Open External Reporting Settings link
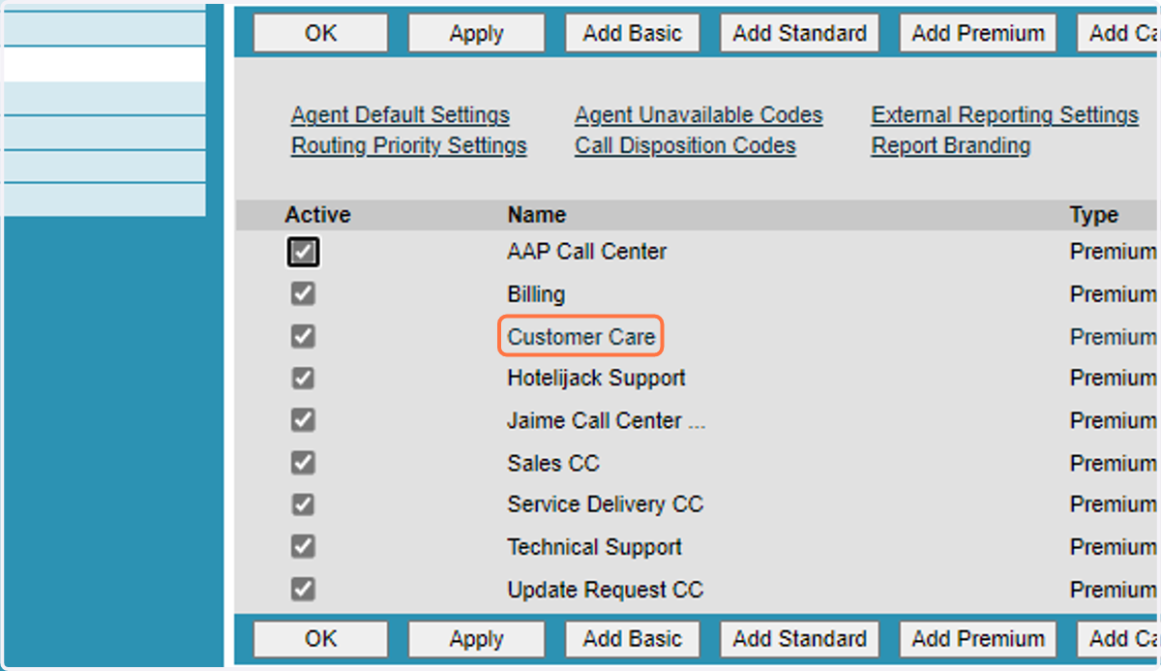This screenshot has height=671, width=1161. coord(1005,115)
